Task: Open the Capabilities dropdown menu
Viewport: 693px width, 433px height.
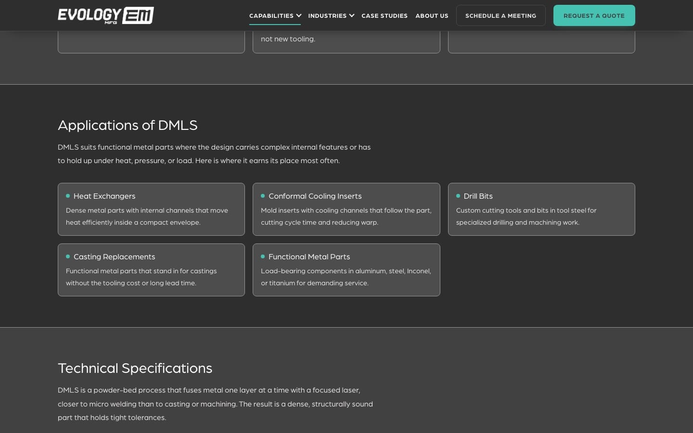Action: [x=275, y=15]
